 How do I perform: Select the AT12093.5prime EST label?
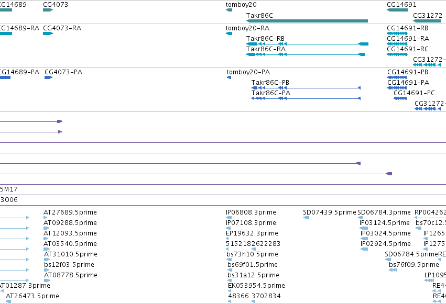coord(70,233)
